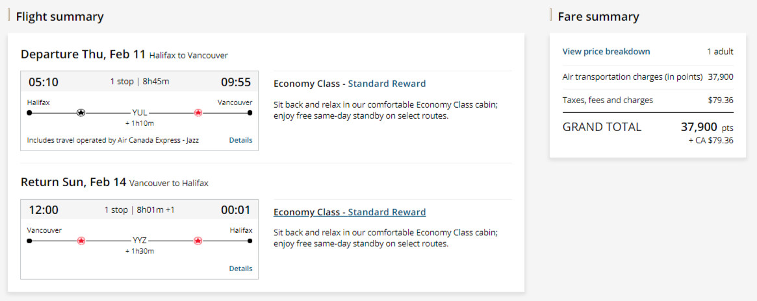Click the YYZ layover stop label
757x301 pixels.
(x=140, y=241)
